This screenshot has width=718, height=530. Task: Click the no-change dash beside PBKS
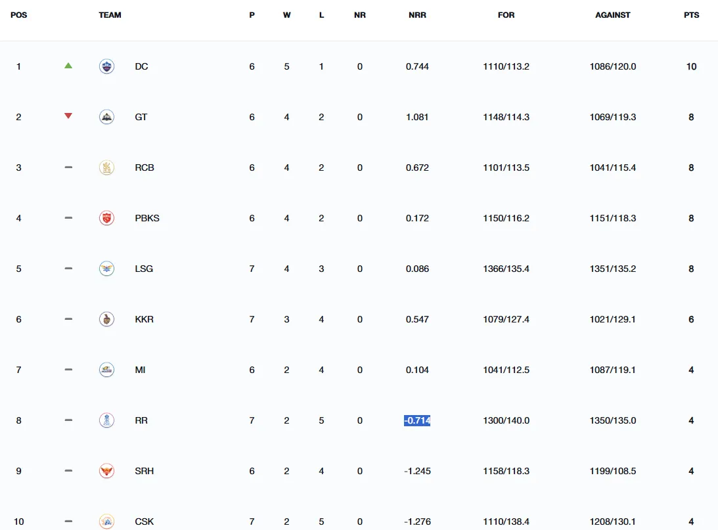click(68, 218)
